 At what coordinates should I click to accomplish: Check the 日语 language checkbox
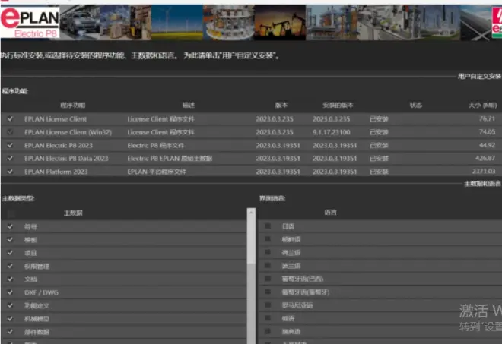(268, 226)
